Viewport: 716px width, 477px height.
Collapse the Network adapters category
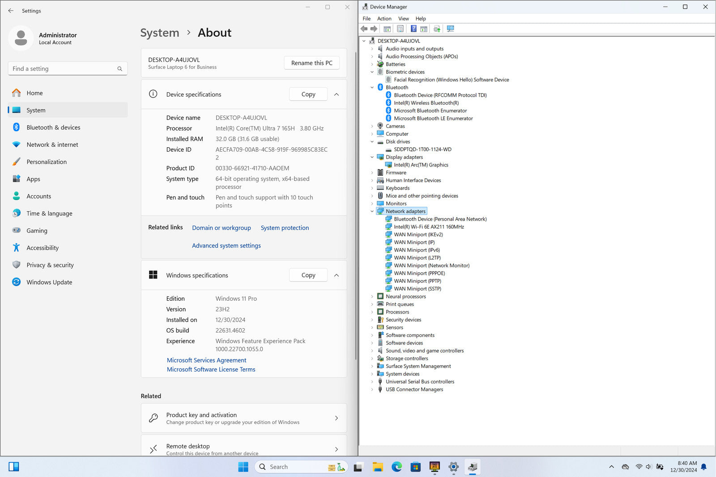pos(372,211)
